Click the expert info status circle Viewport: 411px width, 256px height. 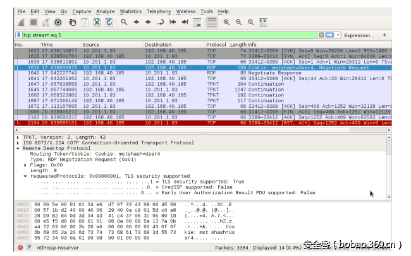(20, 248)
